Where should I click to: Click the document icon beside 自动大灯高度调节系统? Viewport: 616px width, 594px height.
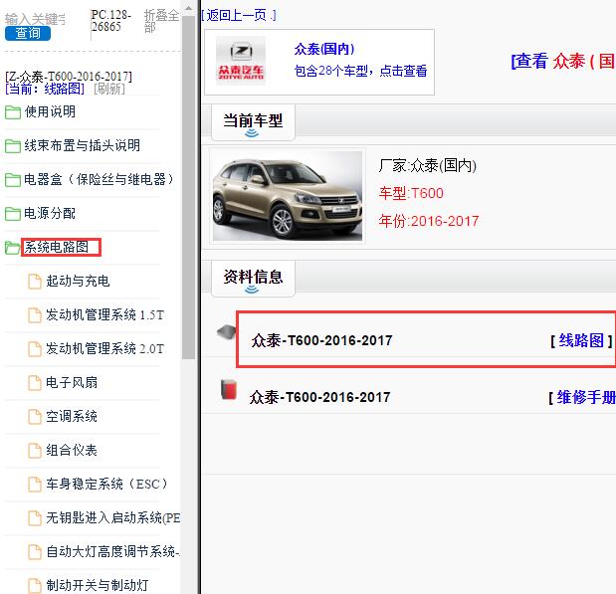click(35, 551)
